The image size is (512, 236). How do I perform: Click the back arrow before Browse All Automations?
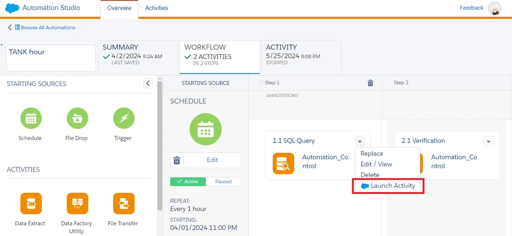(10, 27)
